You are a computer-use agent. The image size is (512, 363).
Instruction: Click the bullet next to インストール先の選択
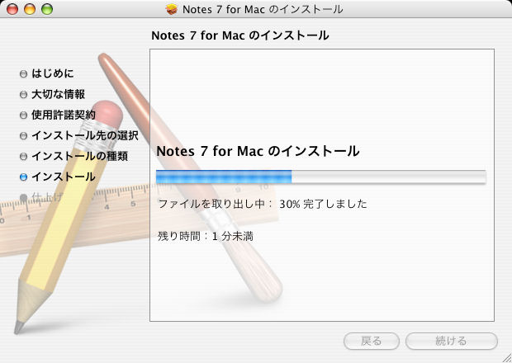click(23, 135)
